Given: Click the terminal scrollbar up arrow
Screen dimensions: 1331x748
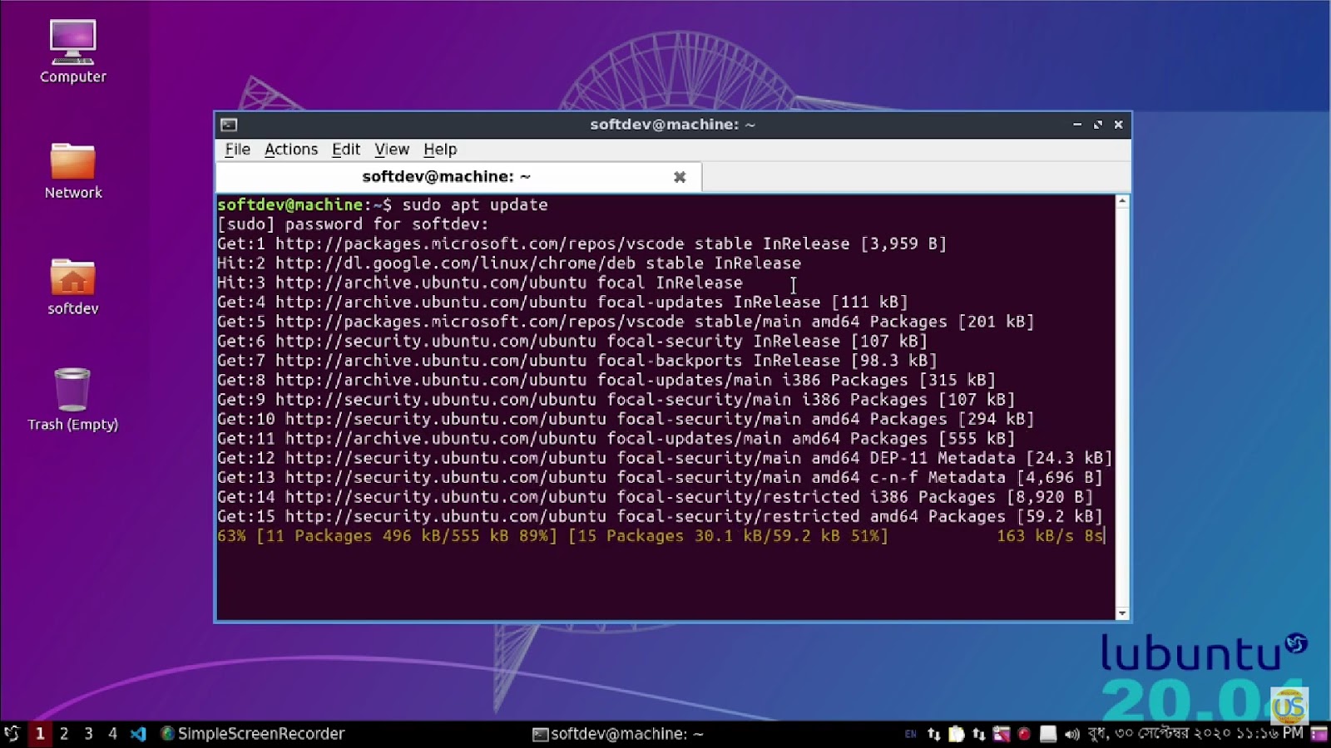Looking at the screenshot, I should (1122, 201).
